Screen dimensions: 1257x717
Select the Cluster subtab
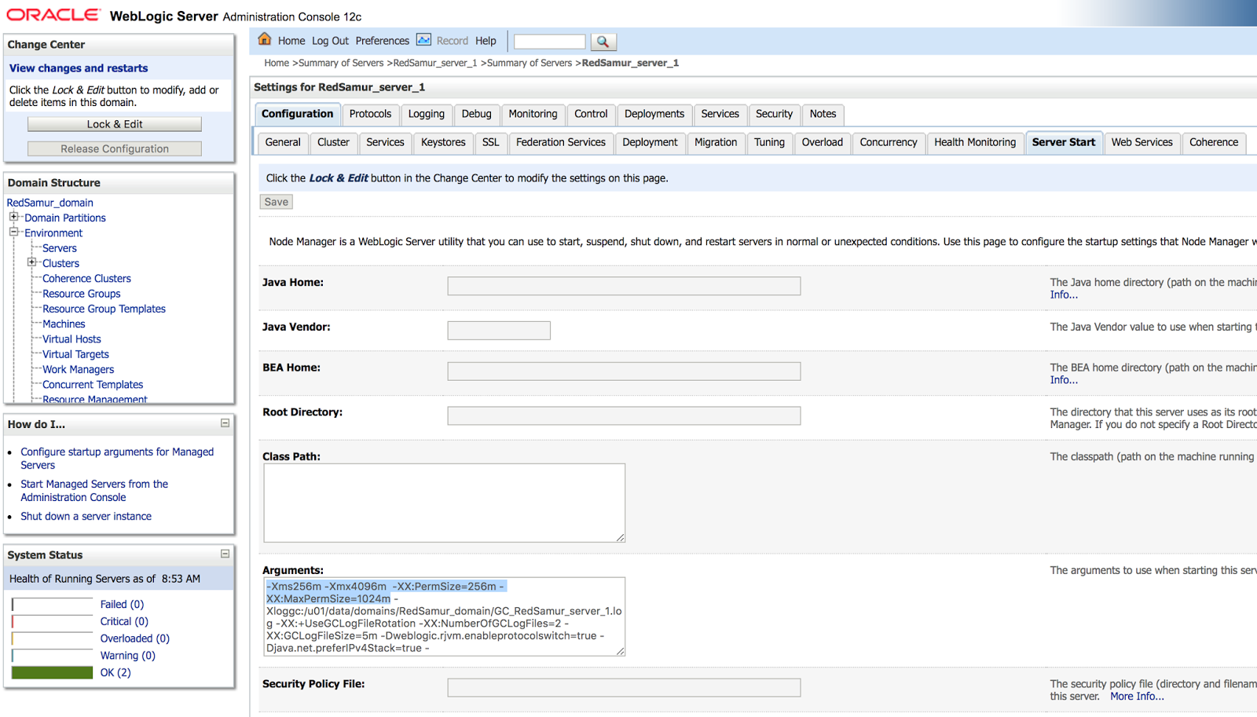click(x=333, y=142)
